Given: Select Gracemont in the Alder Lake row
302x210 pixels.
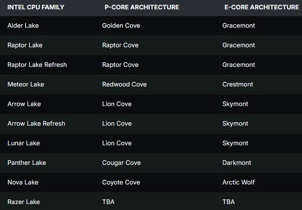Looking at the screenshot, I should coord(239,26).
